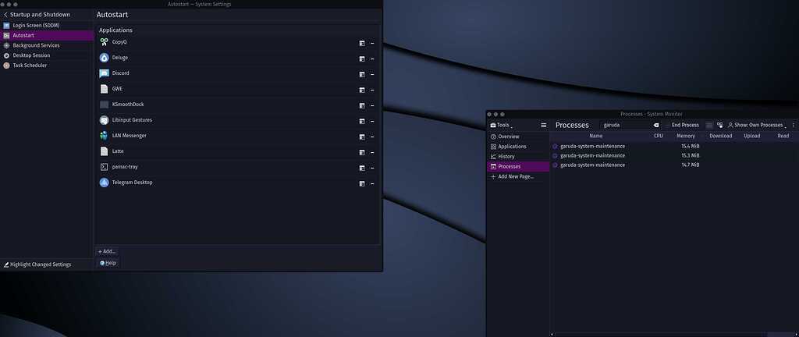The image size is (799, 337).
Task: Click the Deluge application icon
Action: click(105, 58)
